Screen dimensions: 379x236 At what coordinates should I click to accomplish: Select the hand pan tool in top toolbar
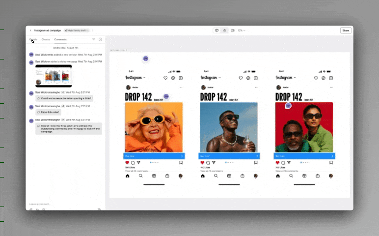224,30
